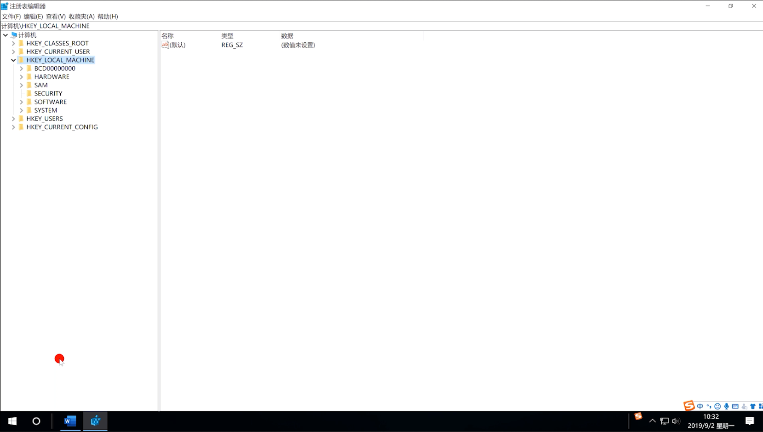
Task: Open the Sogou soft keyboard icon
Action: pos(735,406)
